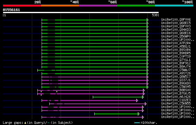Open the UniRef100_Q56WP0 hit label

coord(176,37)
